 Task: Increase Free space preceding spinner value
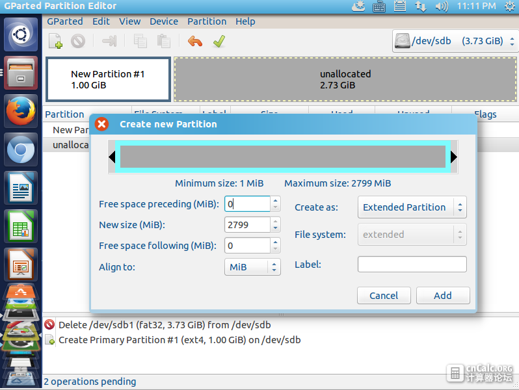pyautogui.click(x=275, y=200)
